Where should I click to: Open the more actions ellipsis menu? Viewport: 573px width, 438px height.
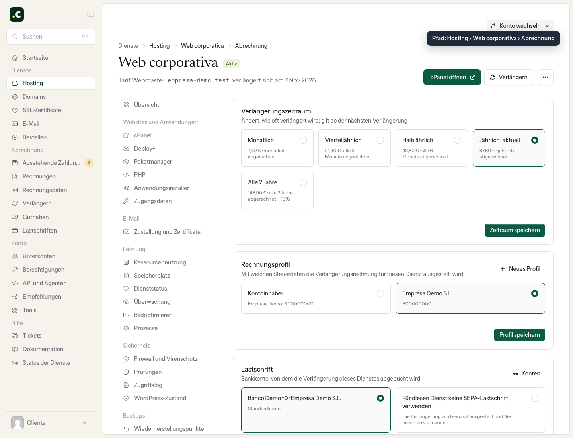click(x=546, y=77)
